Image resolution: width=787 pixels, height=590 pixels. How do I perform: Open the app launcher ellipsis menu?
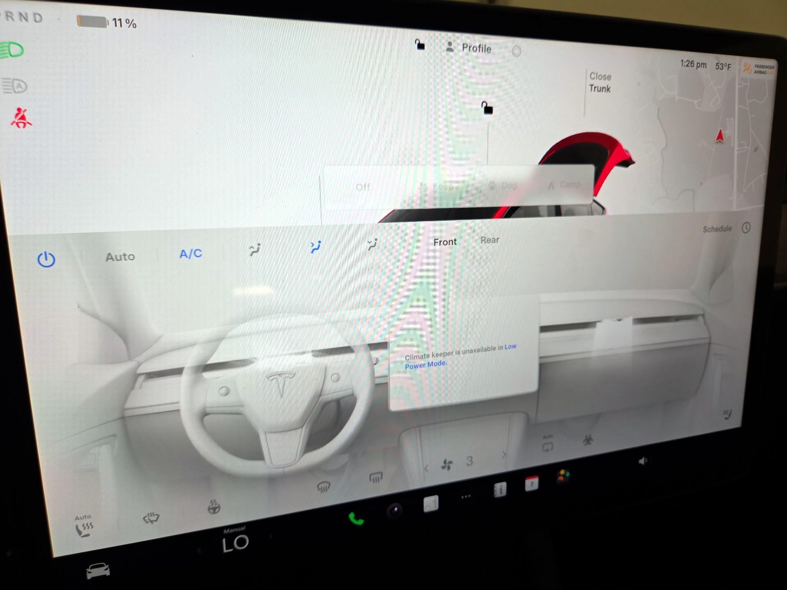pyautogui.click(x=466, y=496)
